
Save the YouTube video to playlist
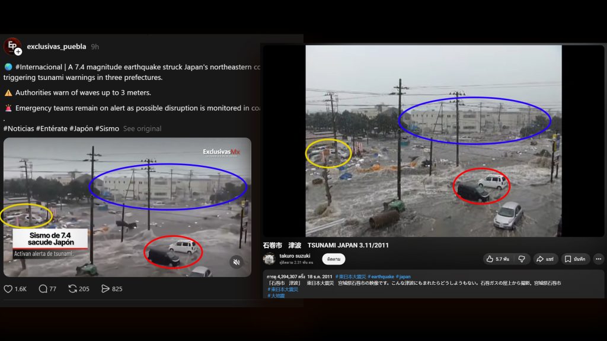pos(576,259)
